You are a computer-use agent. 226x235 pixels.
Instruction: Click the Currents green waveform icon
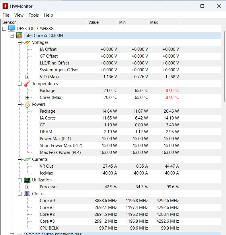(x=27, y=159)
